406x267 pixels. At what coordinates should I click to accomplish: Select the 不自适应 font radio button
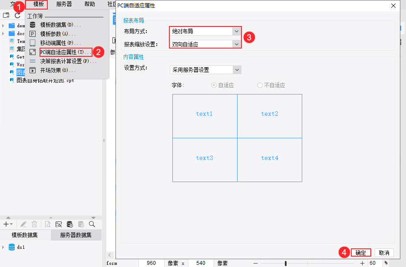pos(260,85)
